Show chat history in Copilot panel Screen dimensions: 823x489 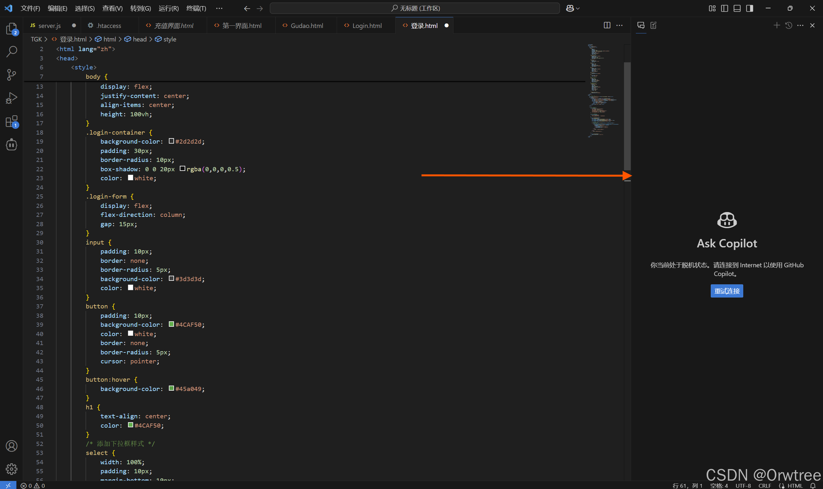(x=788, y=25)
